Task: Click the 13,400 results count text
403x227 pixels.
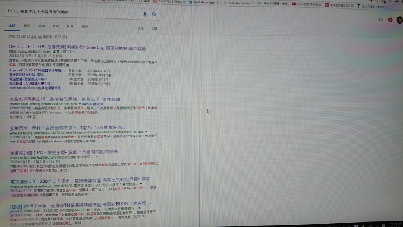Action: (38, 37)
